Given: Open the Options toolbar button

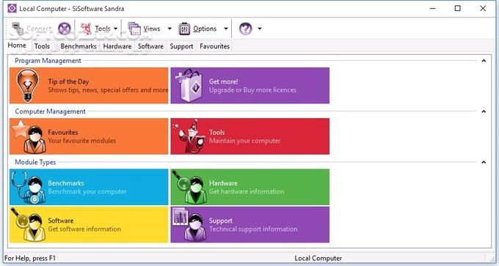Looking at the screenshot, I should [x=197, y=29].
